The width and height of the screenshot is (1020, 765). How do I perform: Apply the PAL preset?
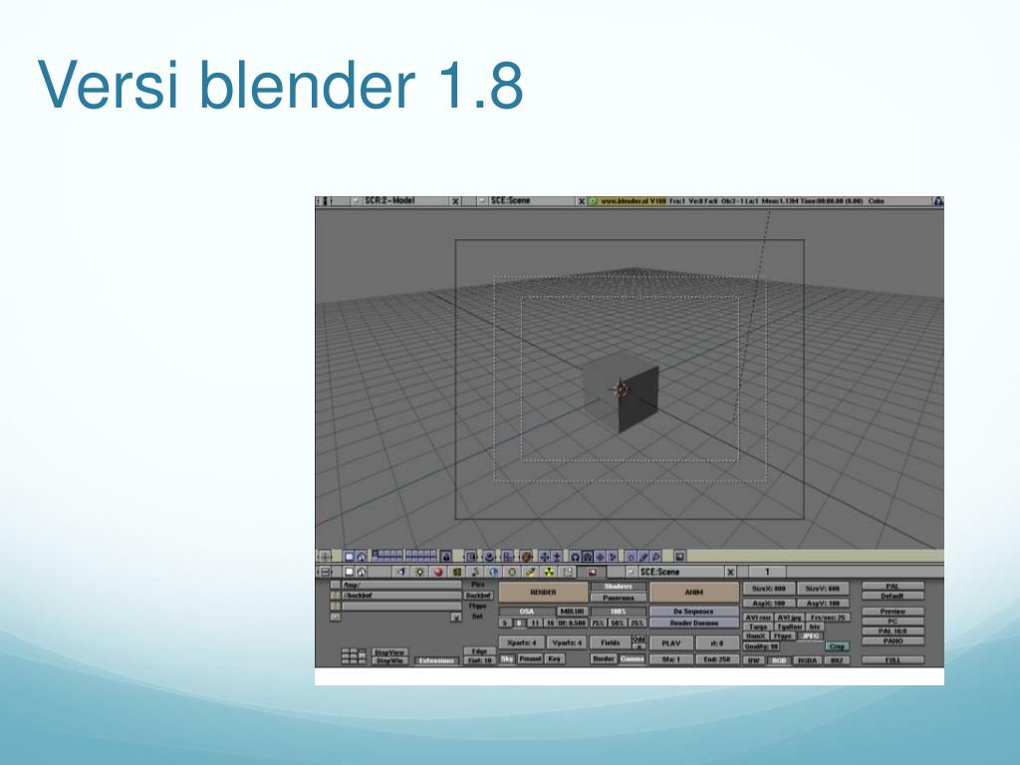[x=892, y=586]
